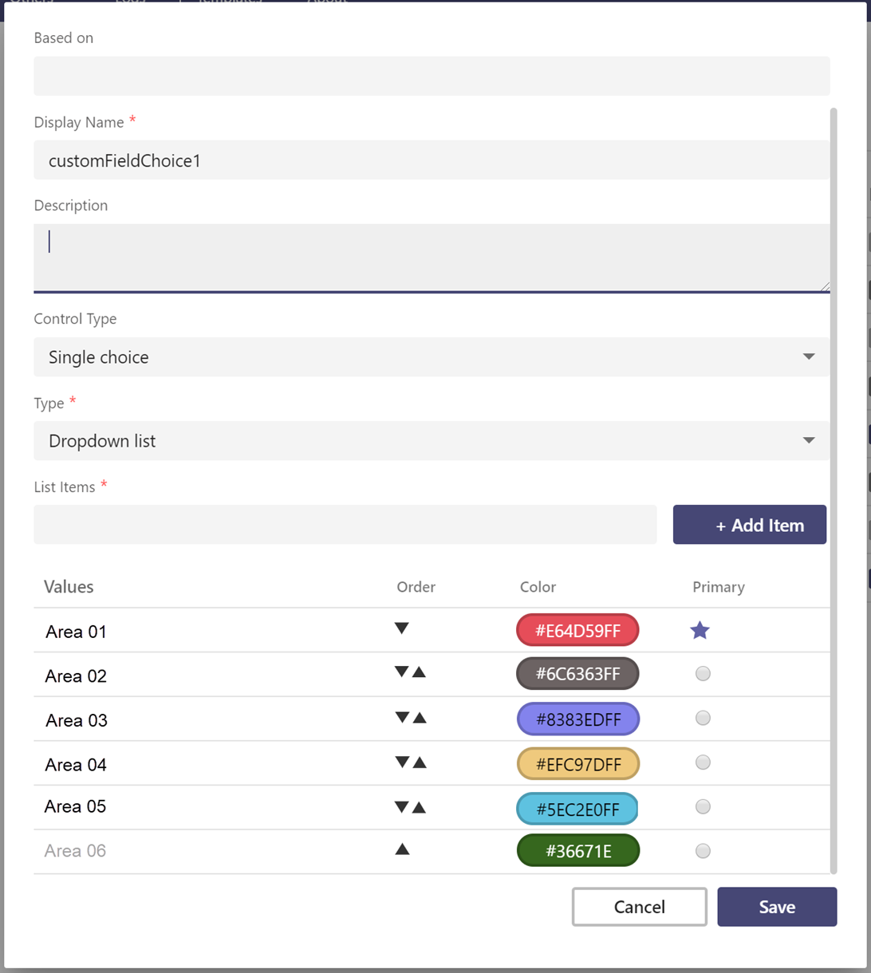Screen dimensions: 871x973
Task: Expand the Type dropdown list
Action: click(x=431, y=440)
